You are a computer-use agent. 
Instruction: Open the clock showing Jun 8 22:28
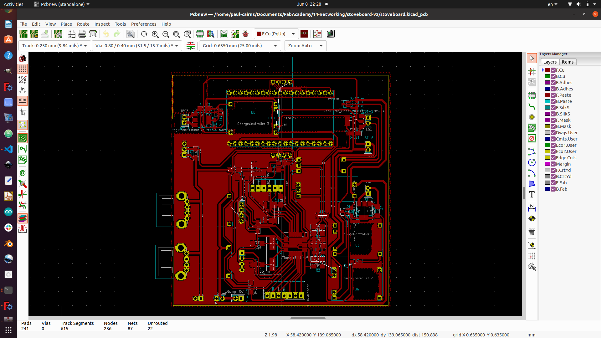click(309, 4)
